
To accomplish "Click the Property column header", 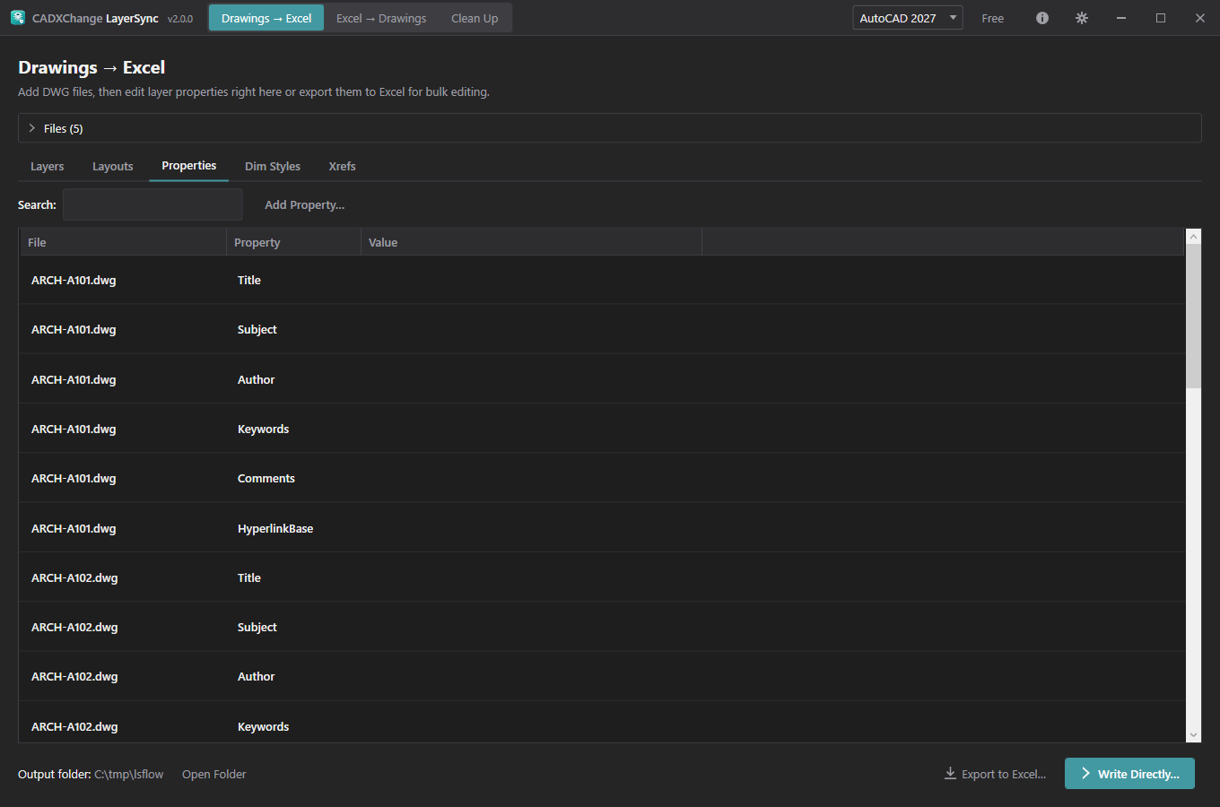I will pyautogui.click(x=293, y=242).
